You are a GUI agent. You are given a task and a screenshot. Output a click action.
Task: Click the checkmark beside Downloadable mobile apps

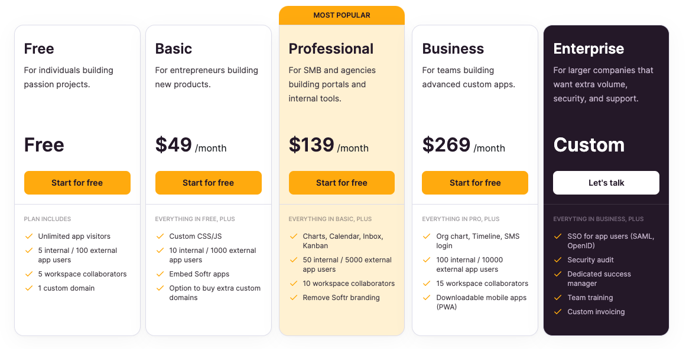point(427,298)
